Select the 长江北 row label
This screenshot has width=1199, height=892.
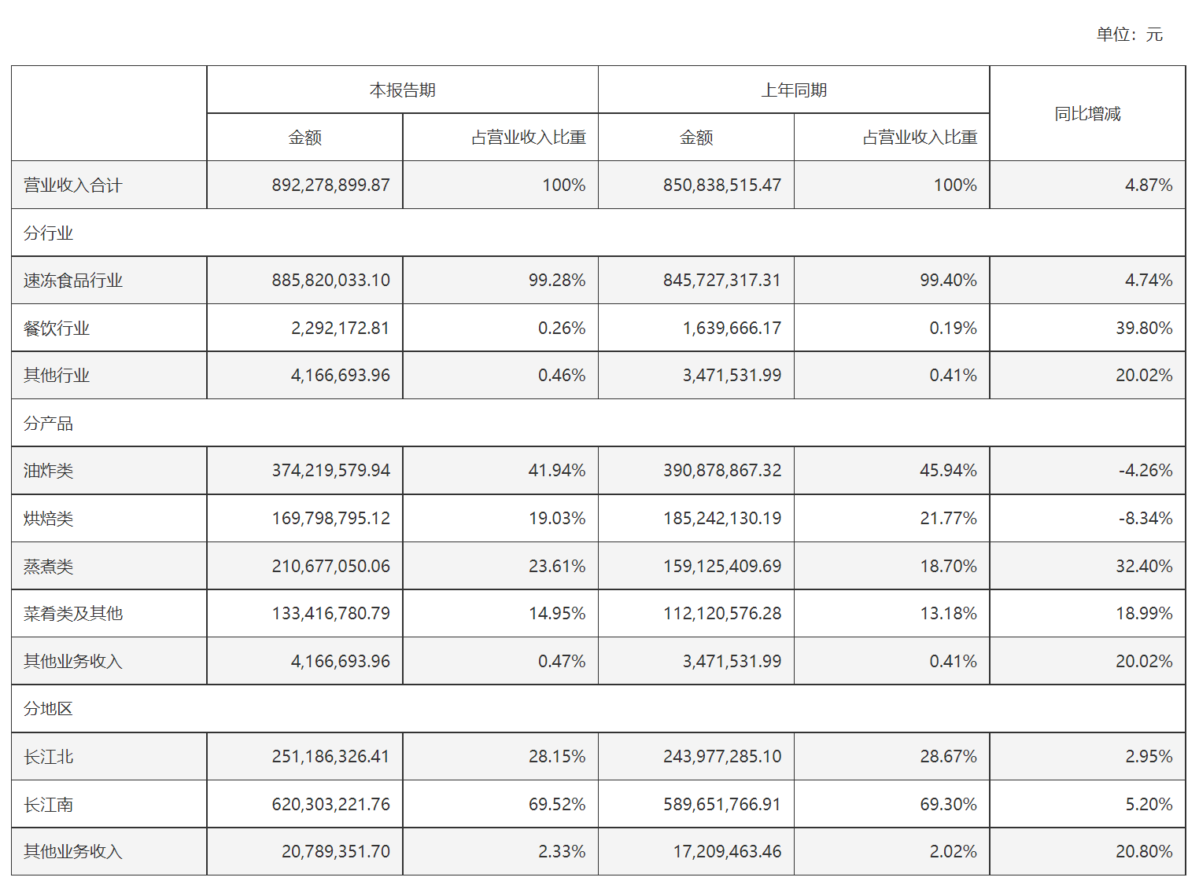[49, 757]
